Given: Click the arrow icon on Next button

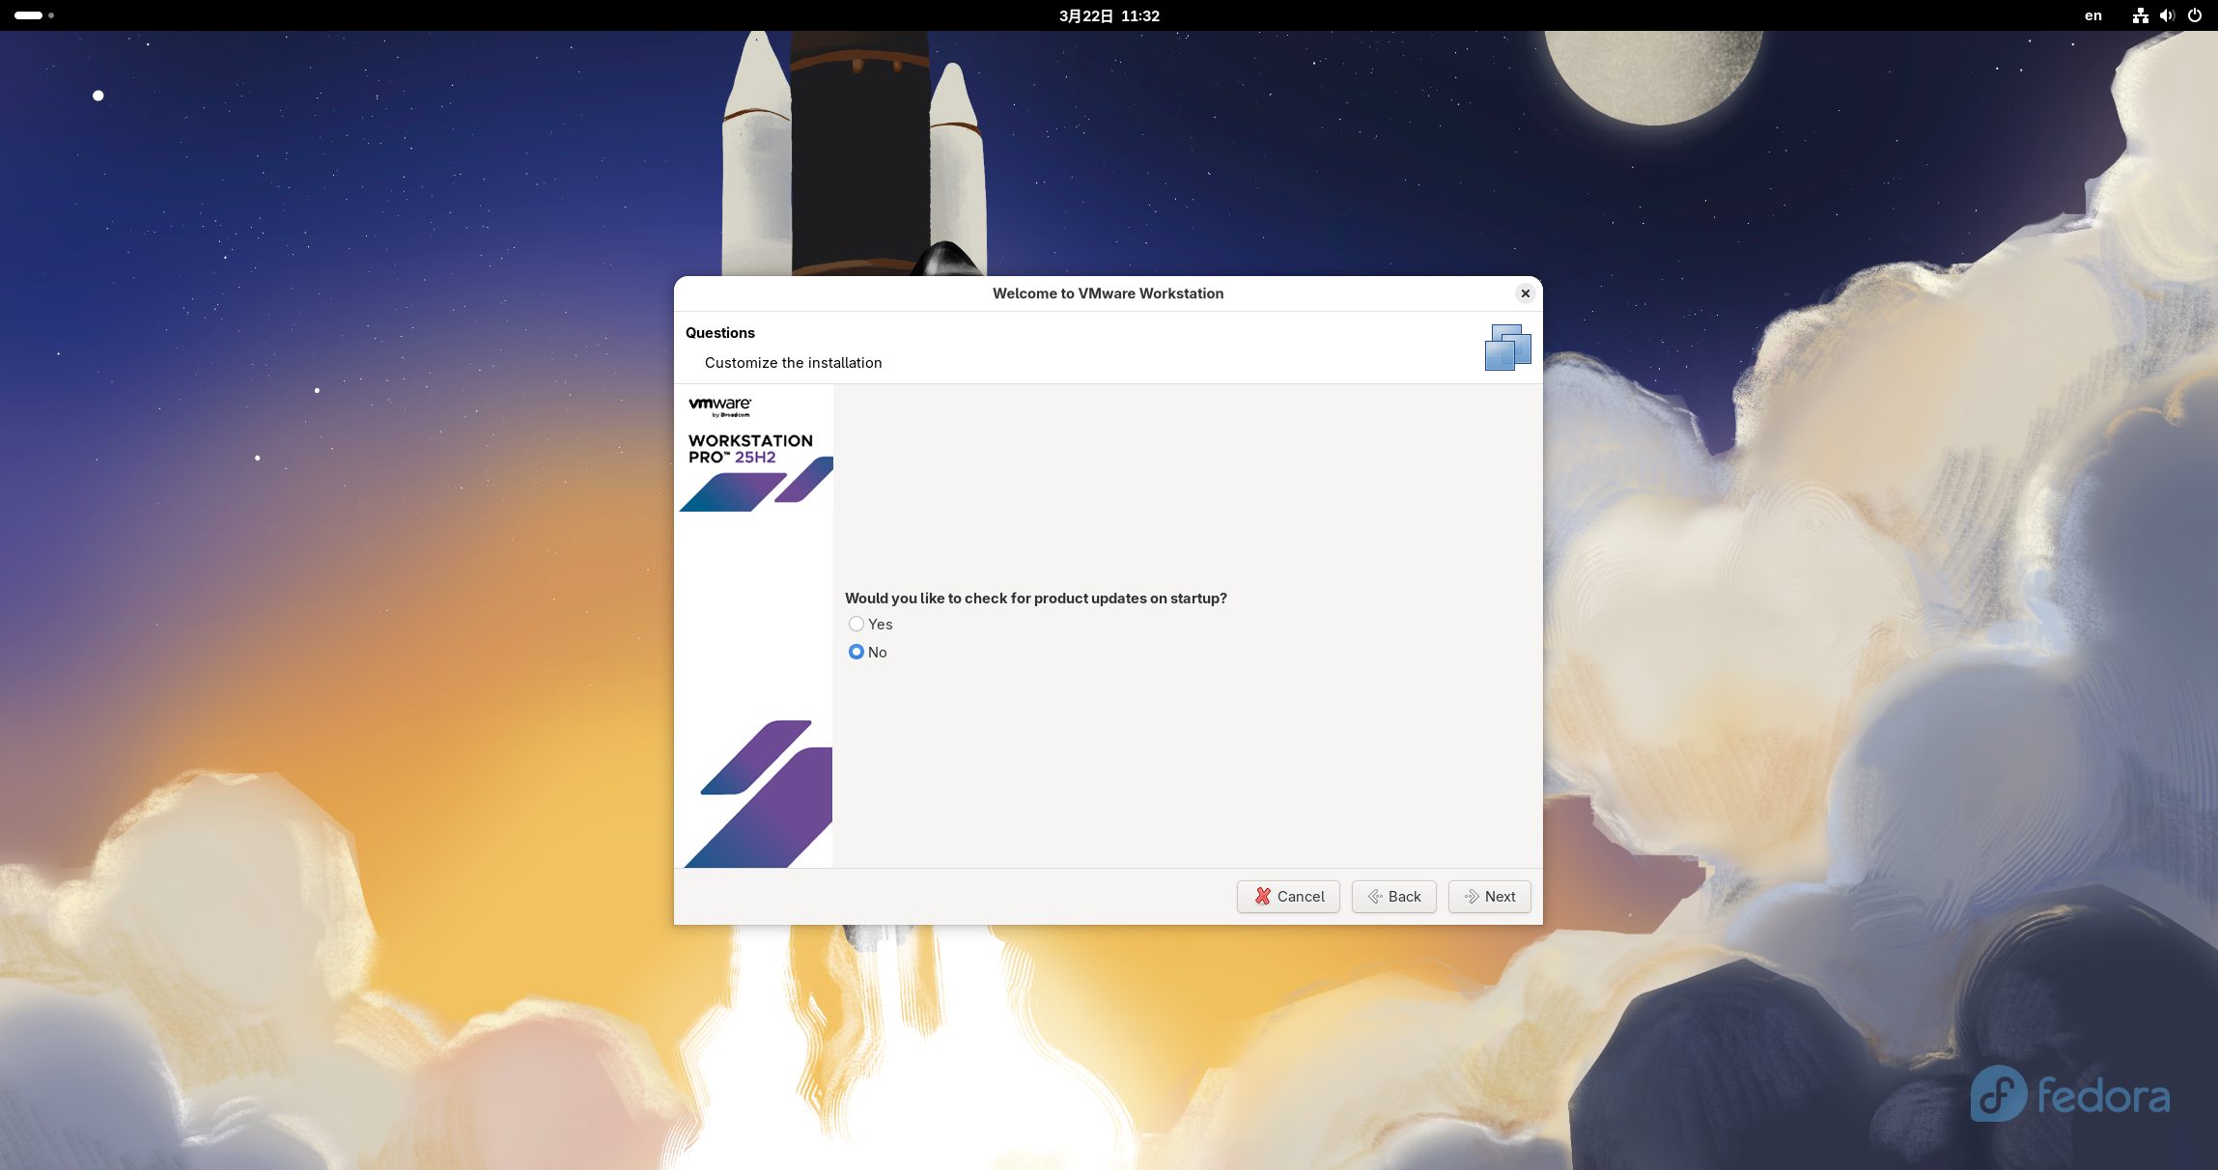Looking at the screenshot, I should [1472, 897].
